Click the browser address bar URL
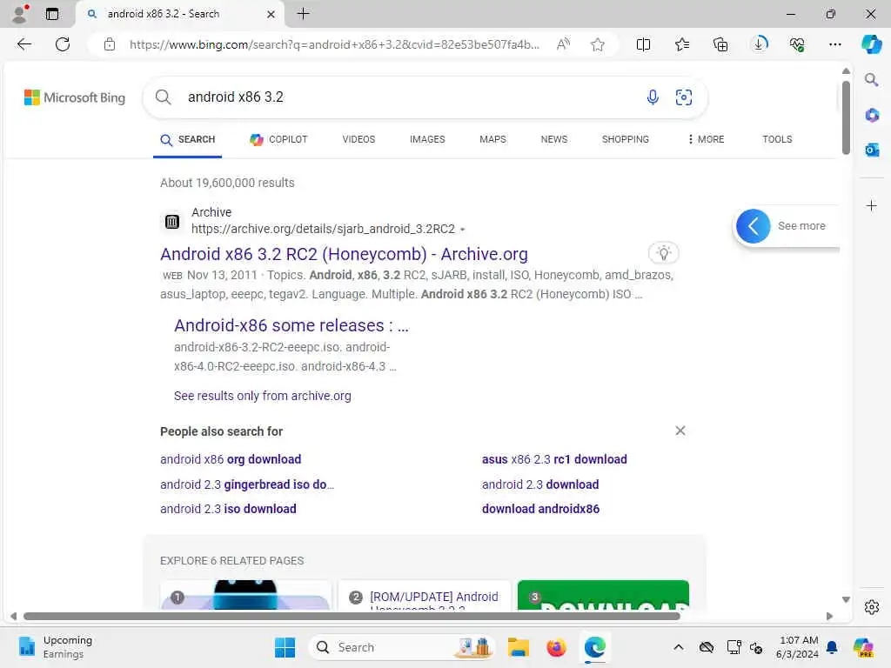The height and width of the screenshot is (668, 891). pos(334,44)
